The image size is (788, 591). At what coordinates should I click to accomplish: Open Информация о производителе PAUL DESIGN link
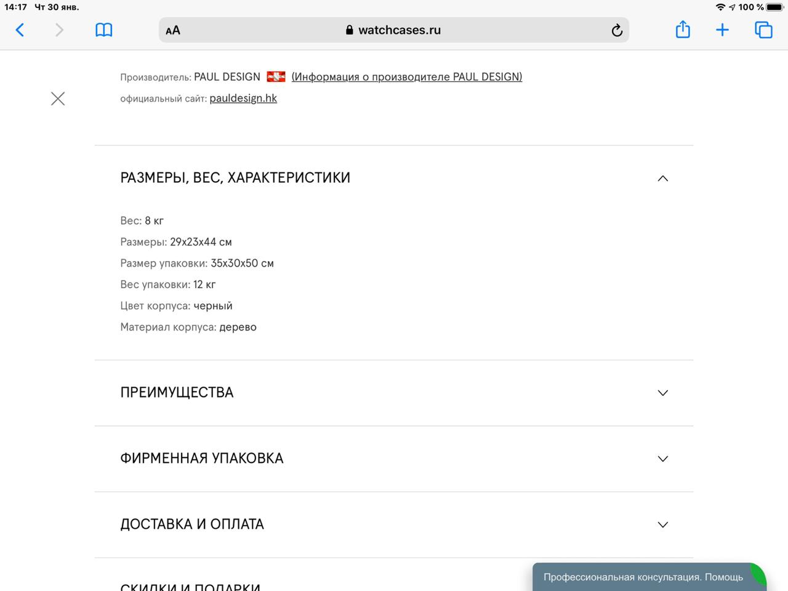[407, 77]
